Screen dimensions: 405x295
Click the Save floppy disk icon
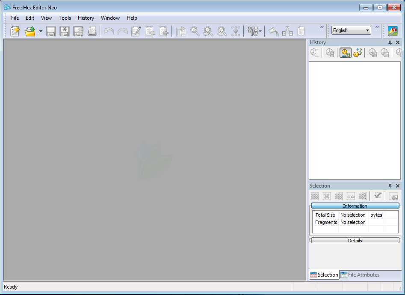(51, 31)
